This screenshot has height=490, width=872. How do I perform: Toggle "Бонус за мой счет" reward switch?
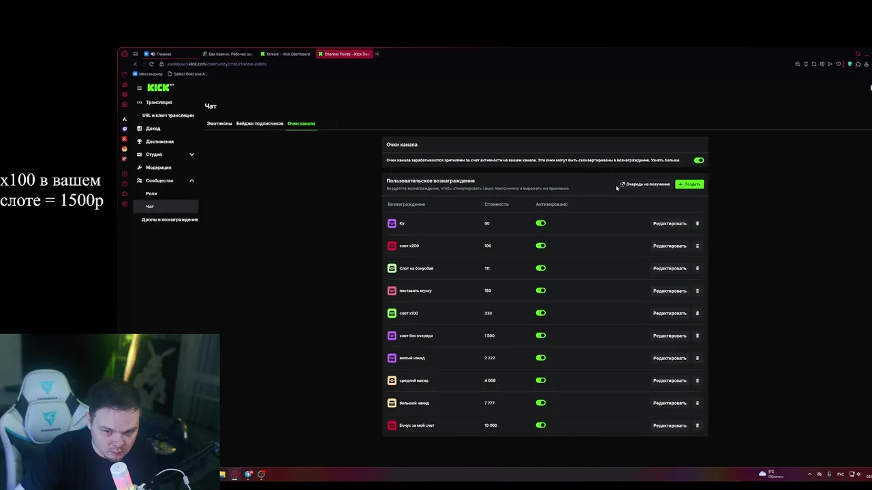pos(541,425)
